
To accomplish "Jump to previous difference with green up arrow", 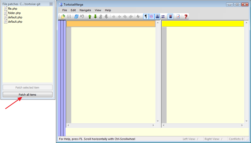I will 90,17.
